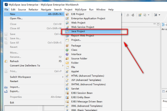Screen dimensions: 167x111
Task: Click the Import icon
Action: tap(6, 87)
